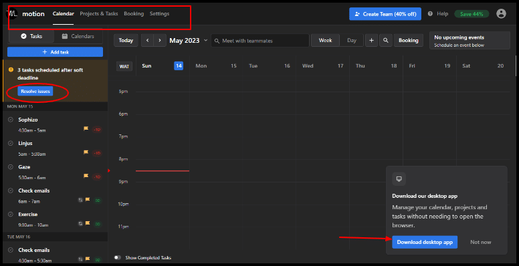
Task: Click Resolve issues button
Action: pos(35,92)
